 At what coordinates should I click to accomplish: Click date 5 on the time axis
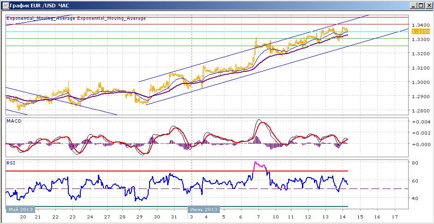[223, 217]
